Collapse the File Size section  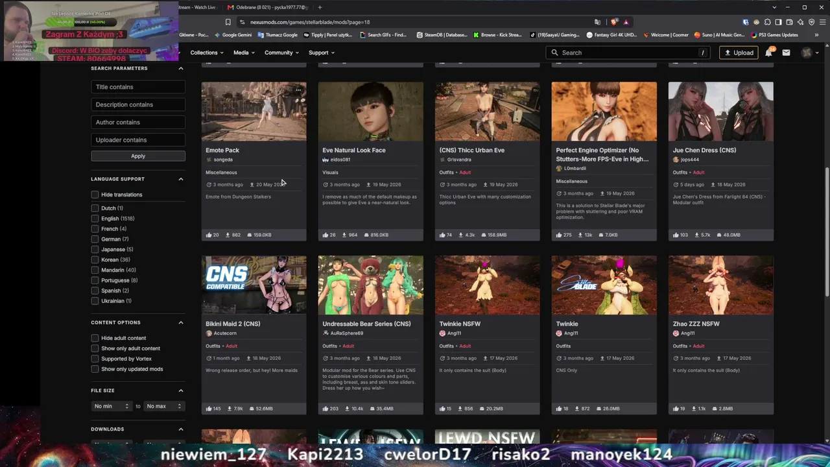click(181, 390)
